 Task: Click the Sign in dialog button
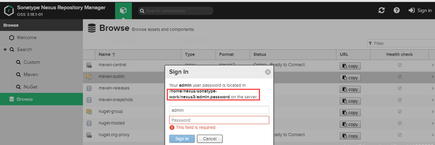tap(182, 139)
